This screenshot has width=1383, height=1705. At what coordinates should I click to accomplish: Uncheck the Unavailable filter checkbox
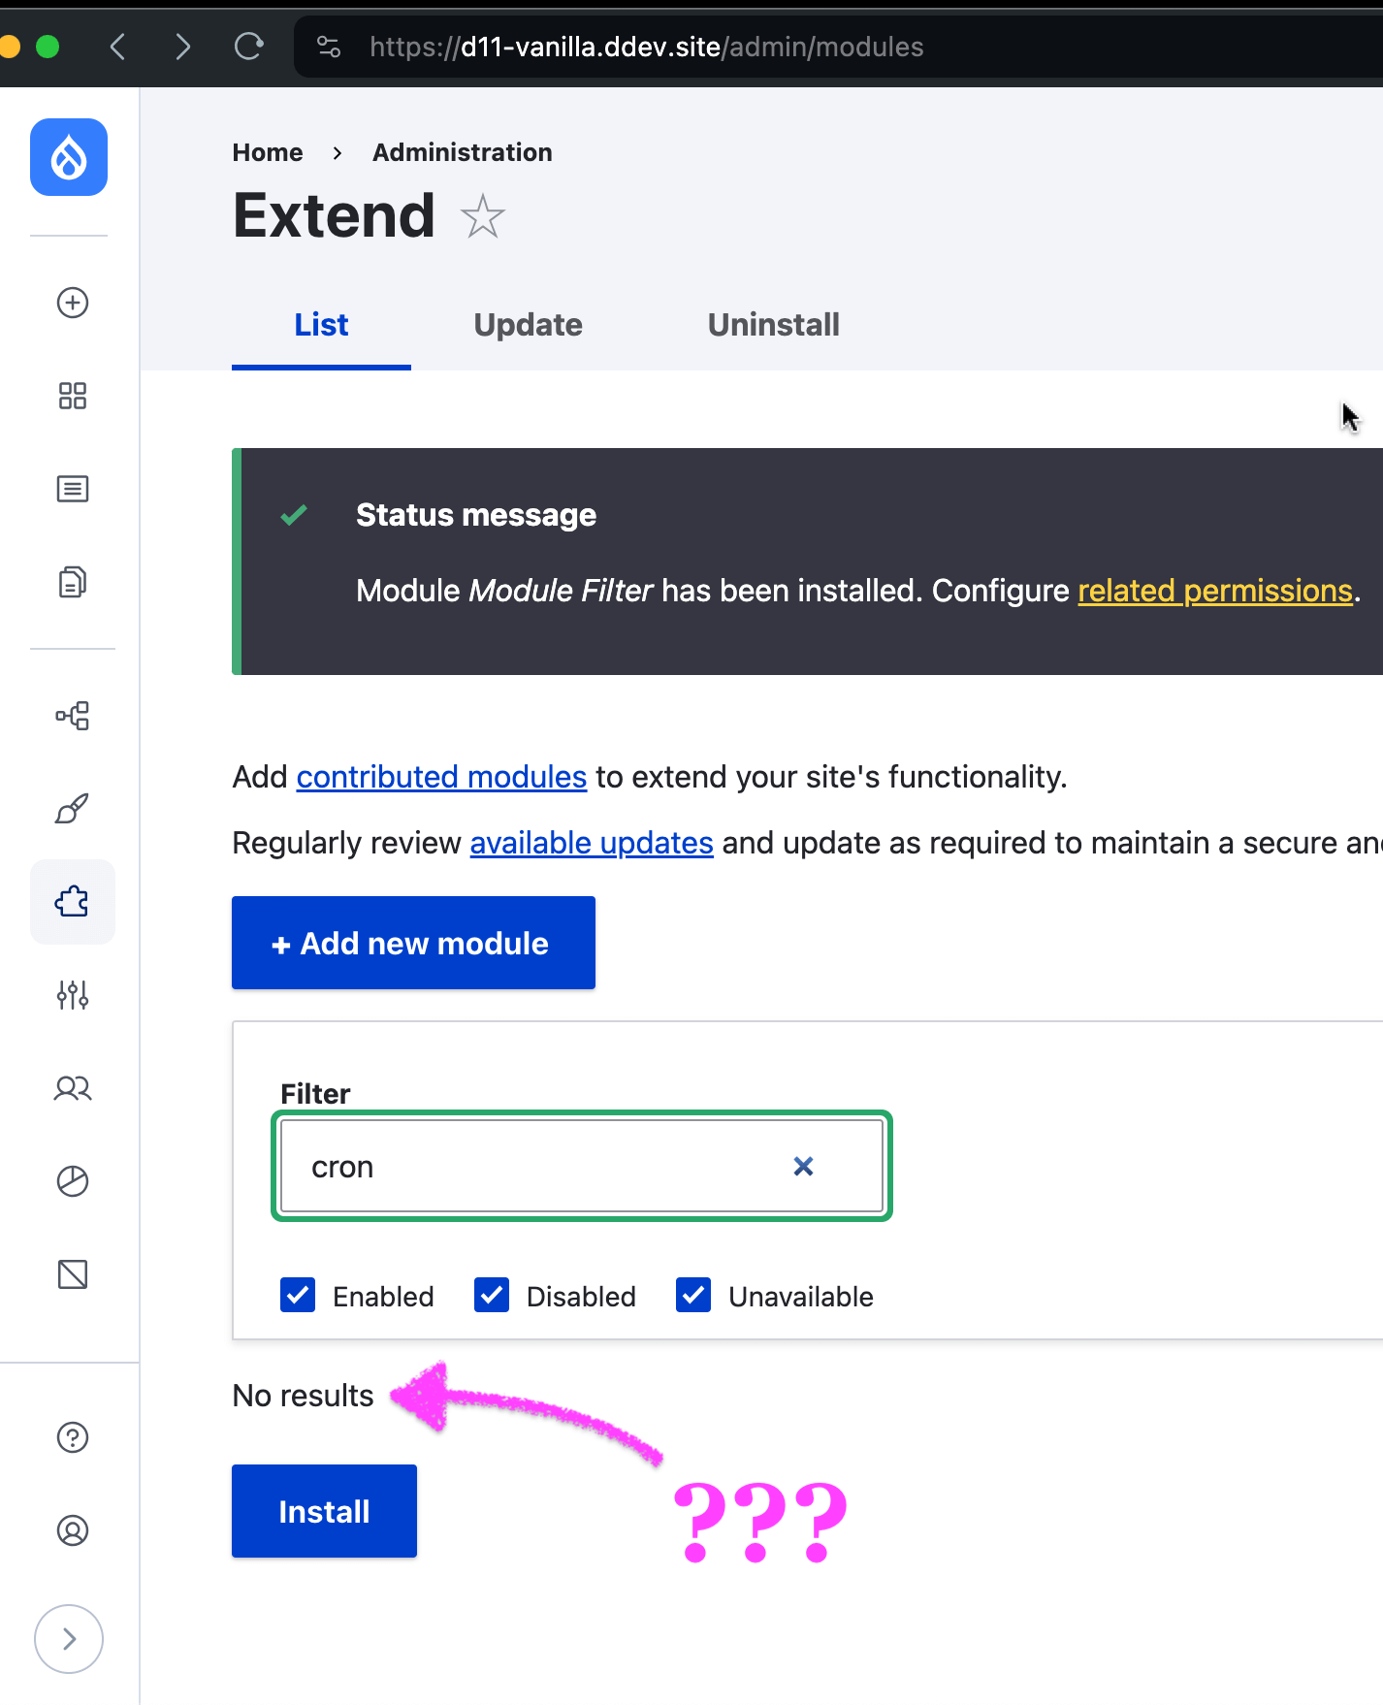click(x=693, y=1295)
